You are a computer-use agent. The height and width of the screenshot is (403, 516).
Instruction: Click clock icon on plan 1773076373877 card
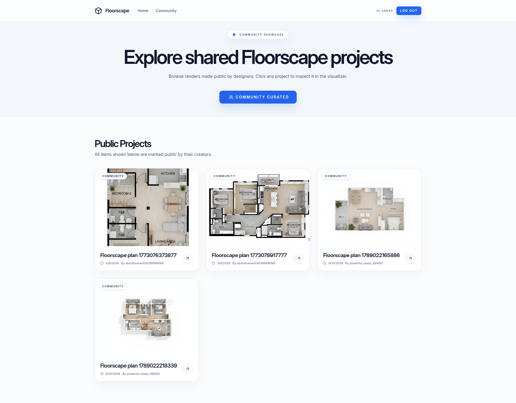(102, 263)
